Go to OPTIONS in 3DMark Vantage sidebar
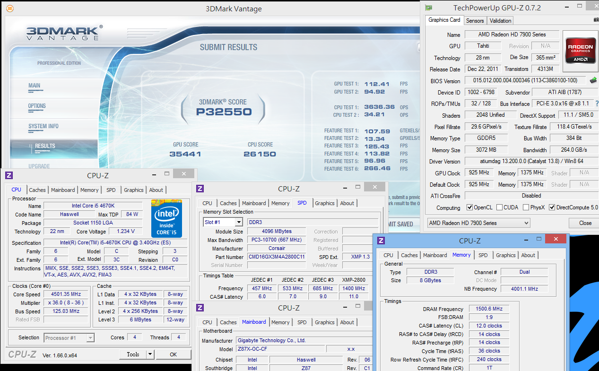 pyautogui.click(x=37, y=106)
